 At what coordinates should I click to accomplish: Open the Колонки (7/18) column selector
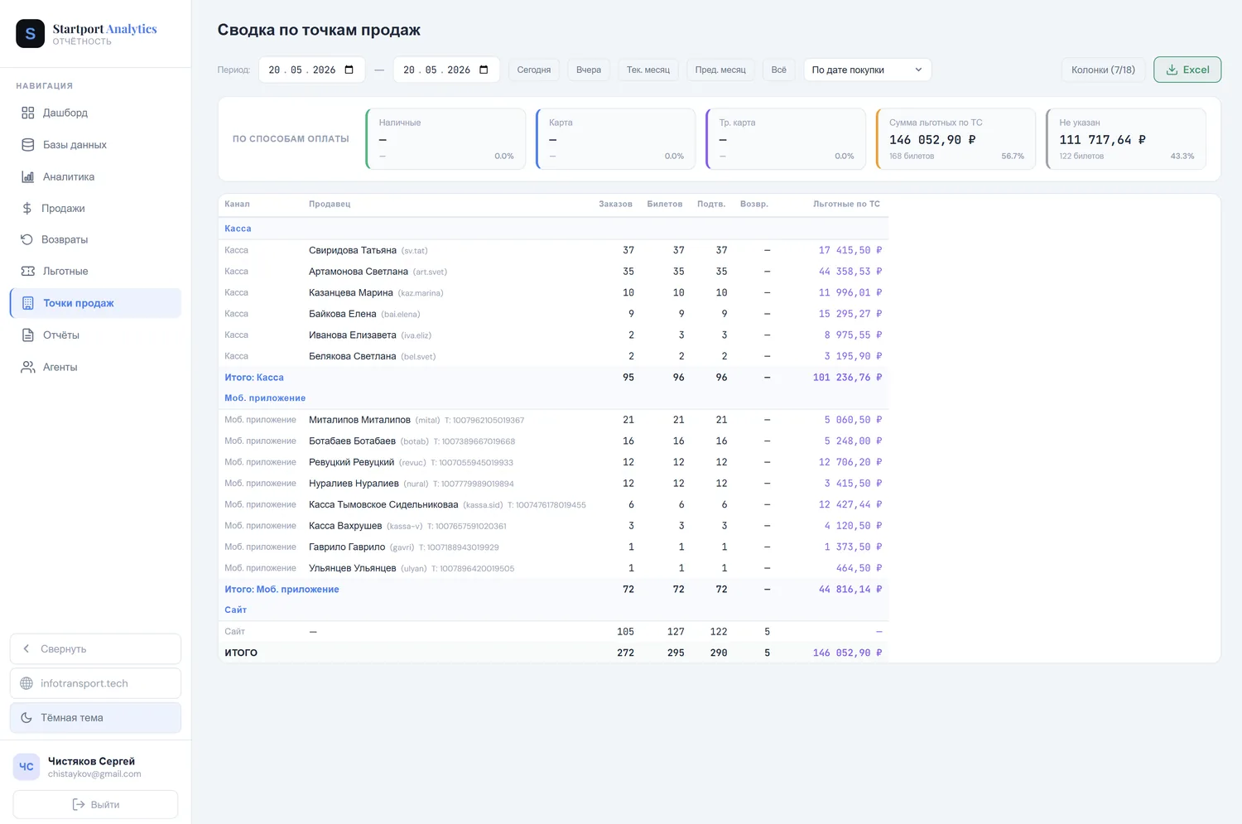pyautogui.click(x=1103, y=70)
